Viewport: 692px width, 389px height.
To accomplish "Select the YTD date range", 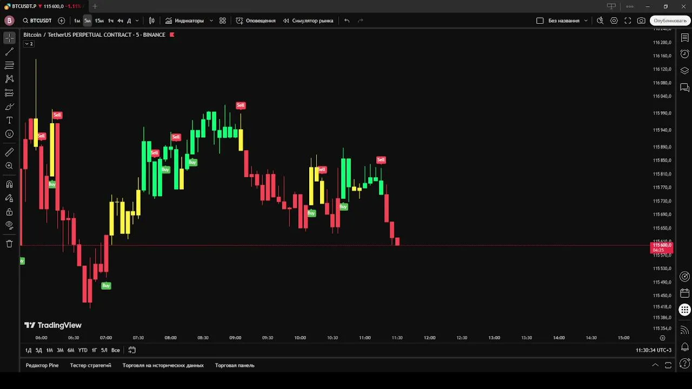I will tap(83, 350).
